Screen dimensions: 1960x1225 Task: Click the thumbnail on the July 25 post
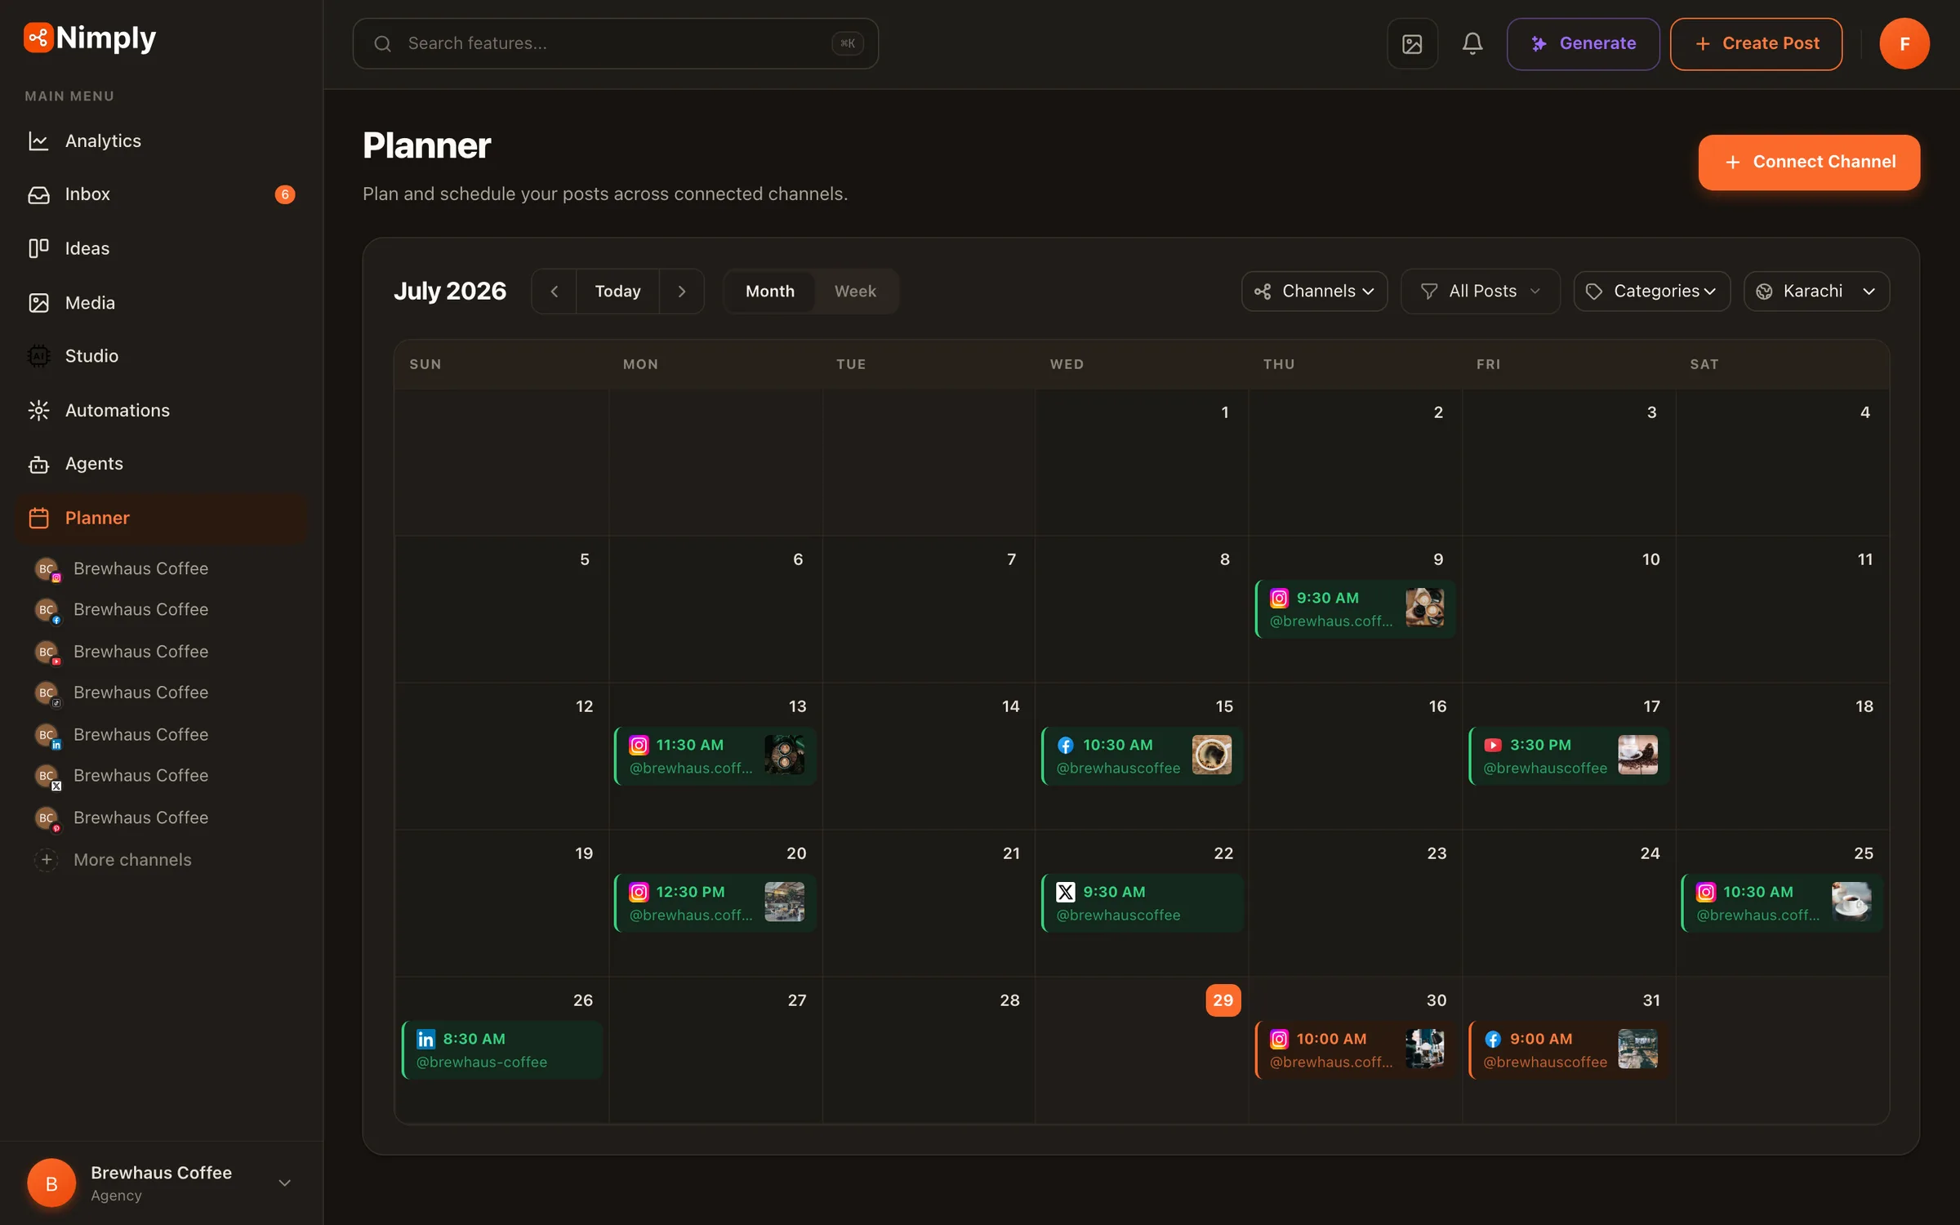(x=1851, y=902)
